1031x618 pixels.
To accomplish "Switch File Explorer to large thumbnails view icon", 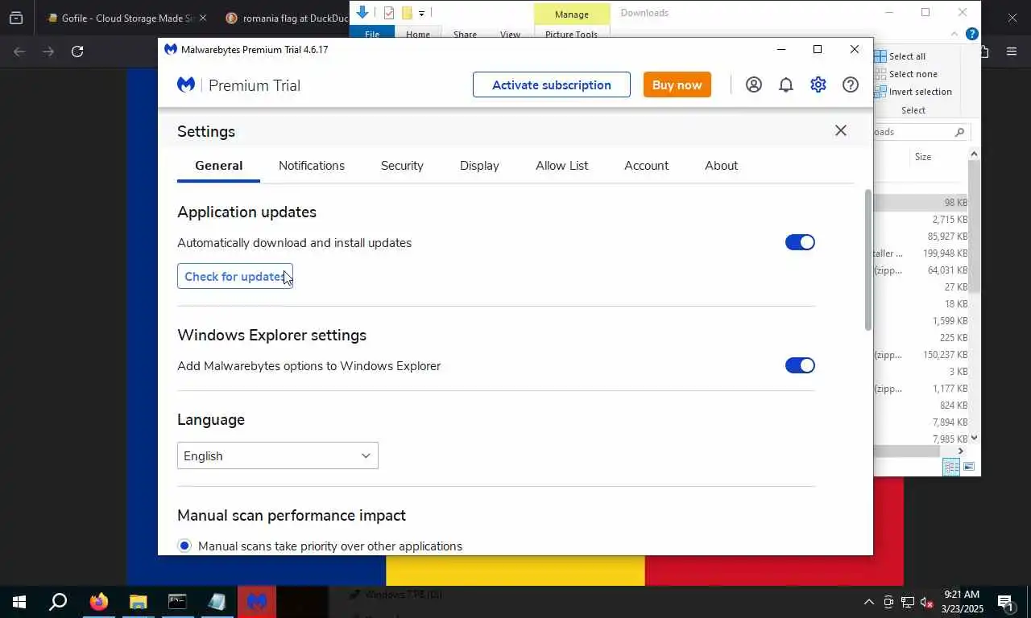I will [969, 467].
